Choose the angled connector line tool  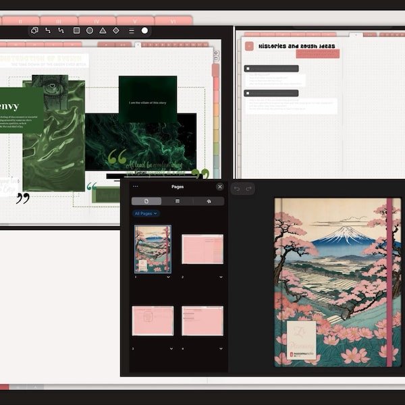click(48, 30)
